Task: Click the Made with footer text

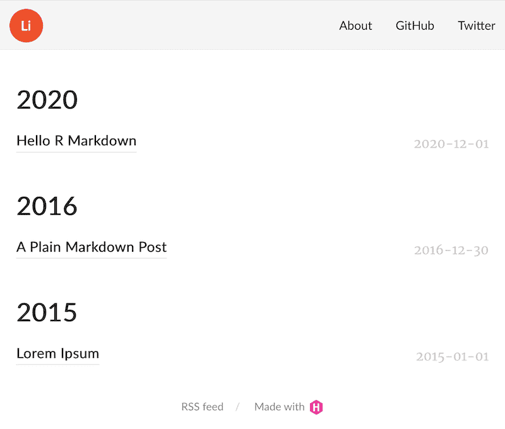Action: (x=279, y=407)
